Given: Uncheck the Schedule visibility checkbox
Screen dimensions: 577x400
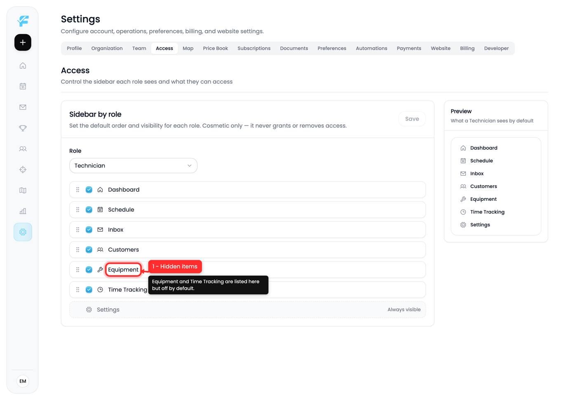Looking at the screenshot, I should (89, 210).
